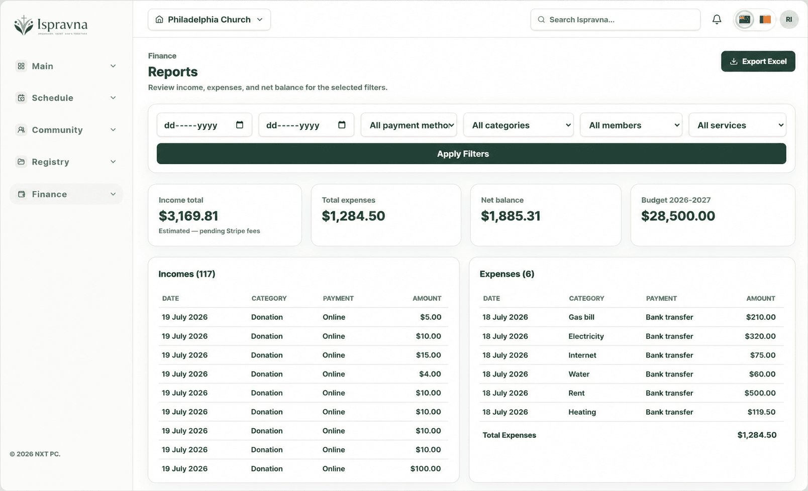Click the Electricity expense category
The width and height of the screenshot is (808, 491).
pos(586,336)
